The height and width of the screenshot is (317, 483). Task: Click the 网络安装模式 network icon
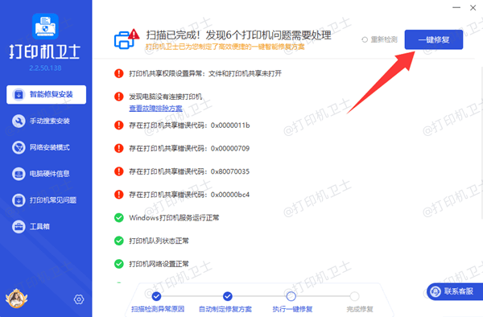(19, 147)
